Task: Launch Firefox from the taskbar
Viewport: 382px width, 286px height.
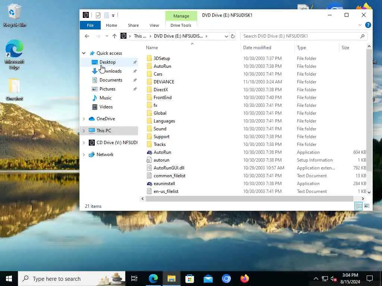Action: pos(245,279)
